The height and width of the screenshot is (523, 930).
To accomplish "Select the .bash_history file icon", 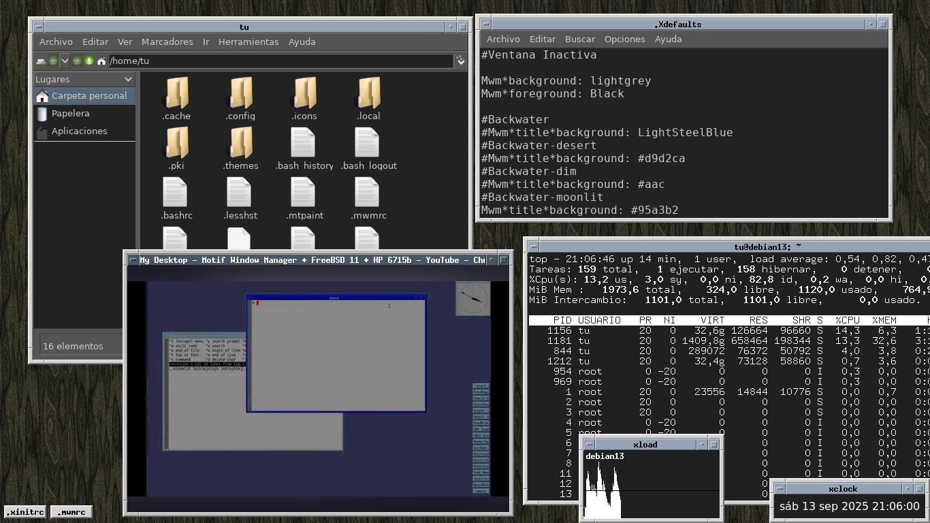I will click(x=304, y=143).
